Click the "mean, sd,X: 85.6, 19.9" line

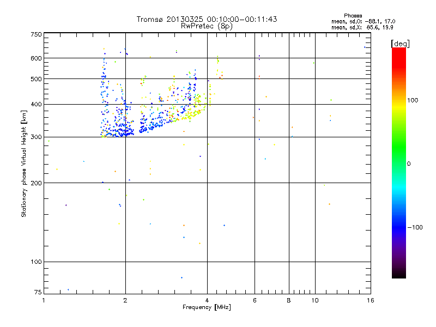[362, 27]
